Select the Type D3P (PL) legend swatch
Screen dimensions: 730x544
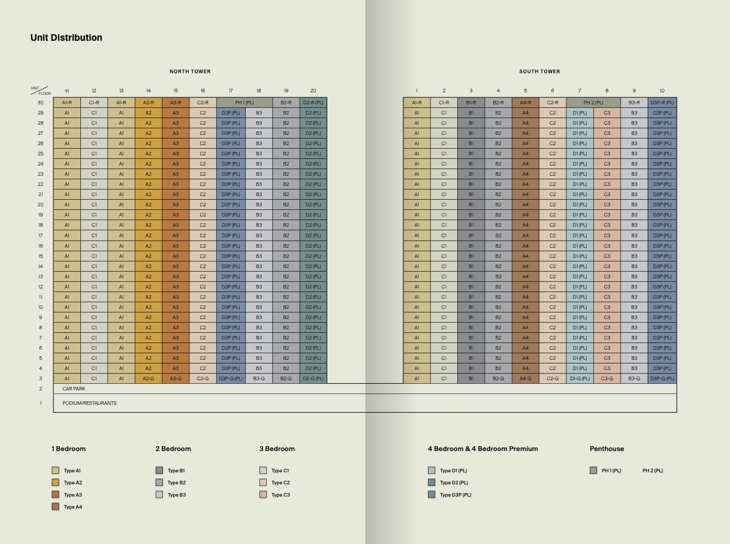point(432,495)
